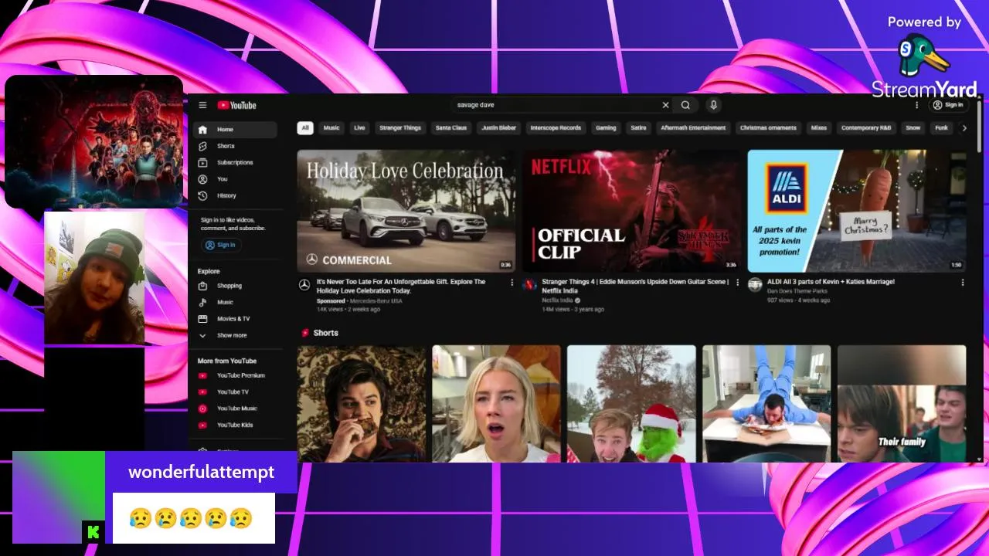
Task: Click the StreamYard duck logo
Action: (x=924, y=55)
